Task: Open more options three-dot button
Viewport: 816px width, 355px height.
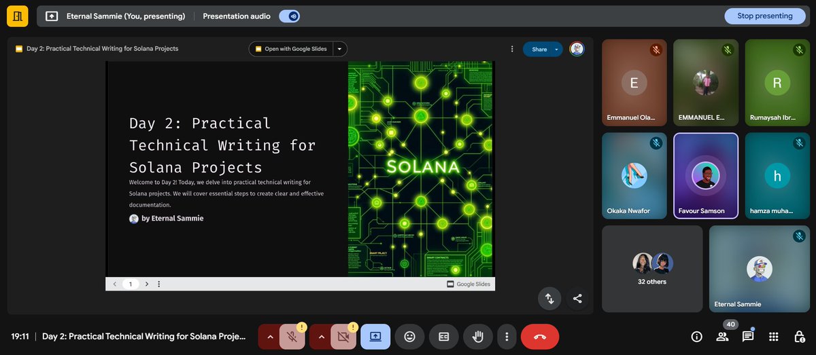Action: (x=507, y=337)
